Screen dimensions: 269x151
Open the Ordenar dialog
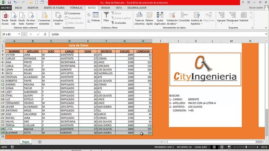click(95, 17)
